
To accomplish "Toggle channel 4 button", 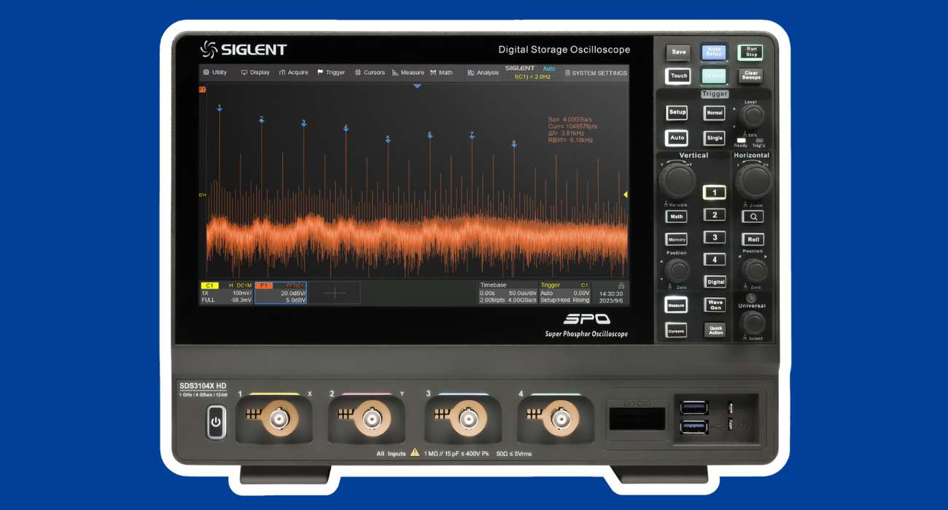I will click(714, 259).
